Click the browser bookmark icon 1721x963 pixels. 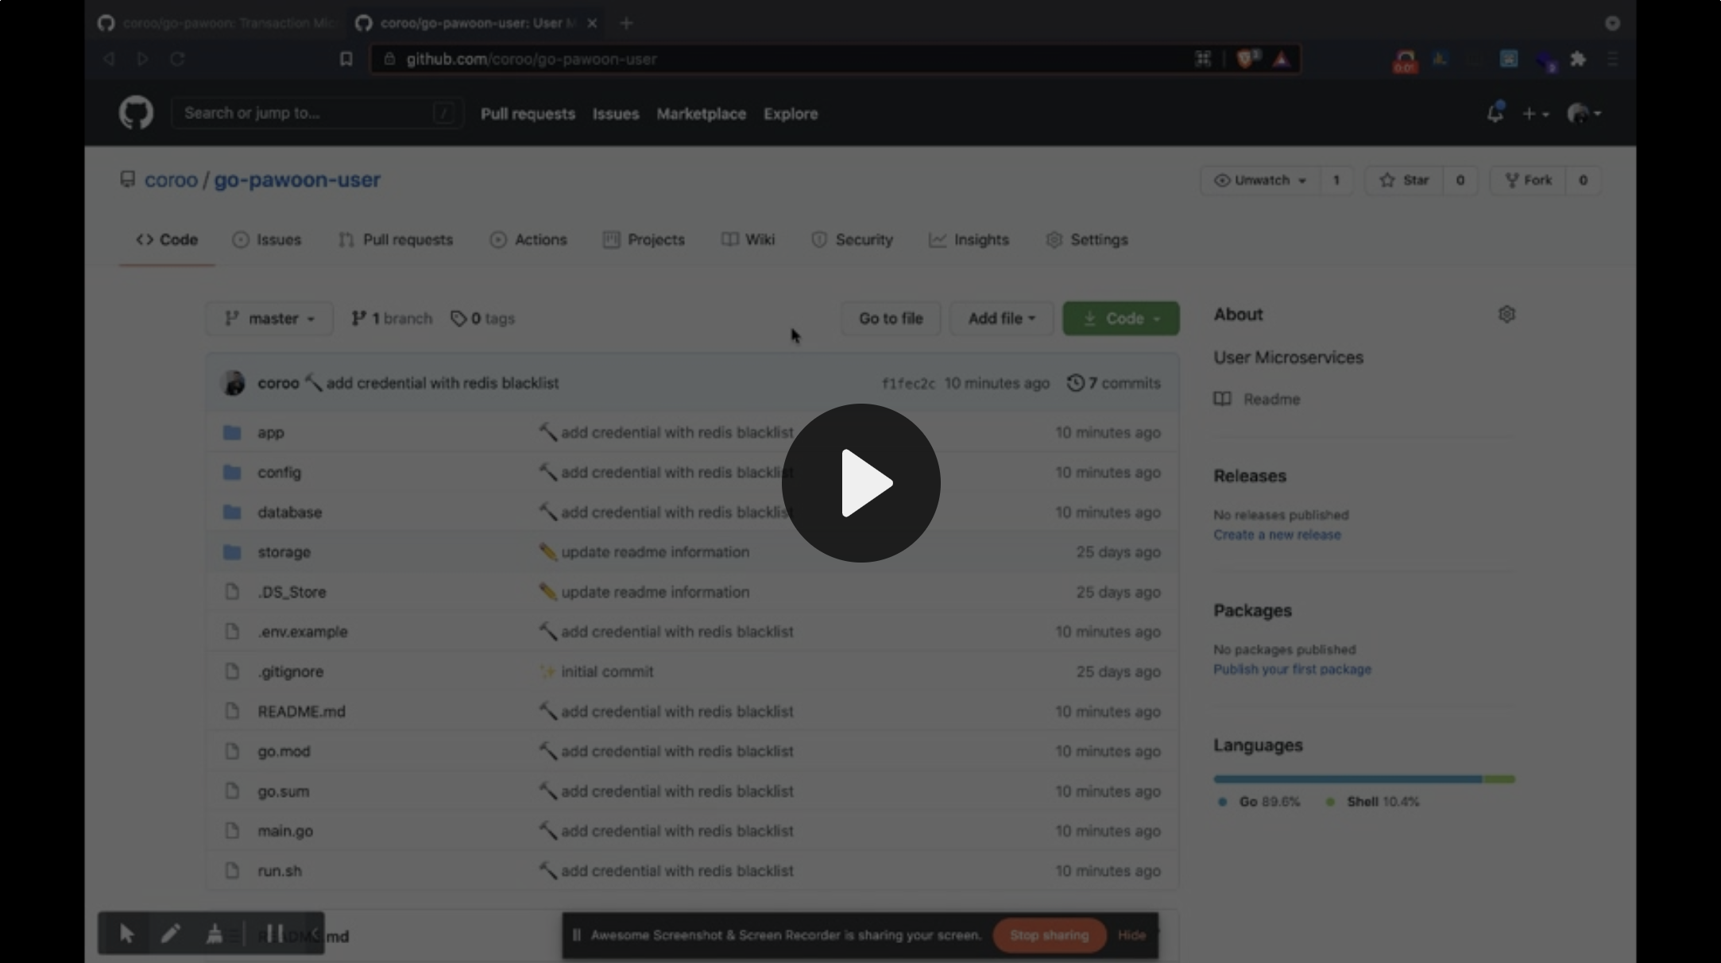[346, 59]
